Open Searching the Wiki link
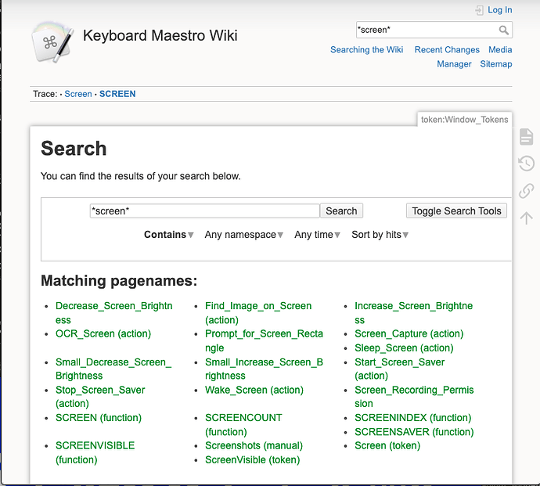Screen dimensions: 540x486 pos(367,49)
